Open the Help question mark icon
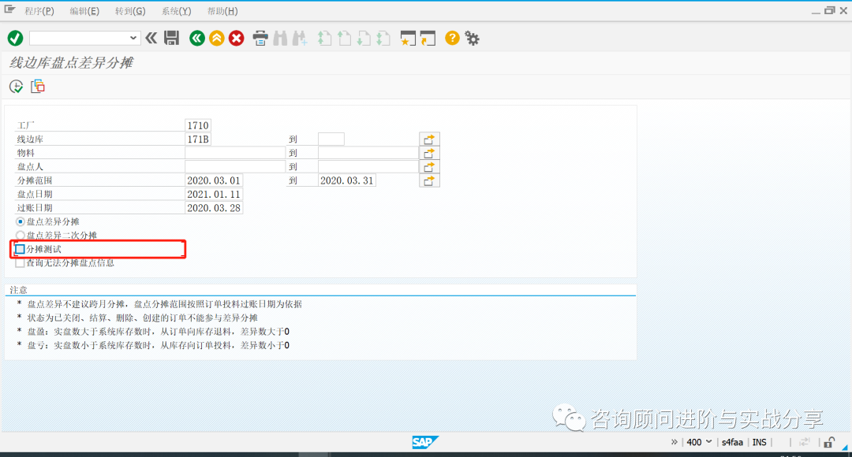Image resolution: width=852 pixels, height=457 pixels. 452,38
